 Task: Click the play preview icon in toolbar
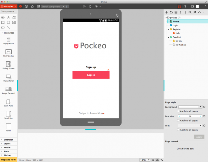point(84,6)
